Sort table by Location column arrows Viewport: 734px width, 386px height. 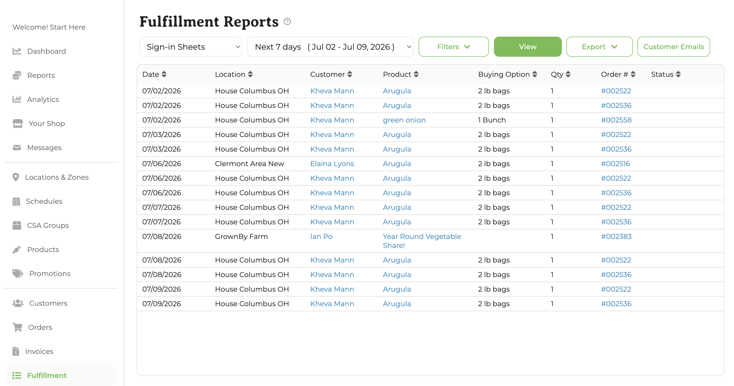pyautogui.click(x=250, y=74)
